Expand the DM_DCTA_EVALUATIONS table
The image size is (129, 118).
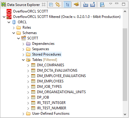point(28,71)
